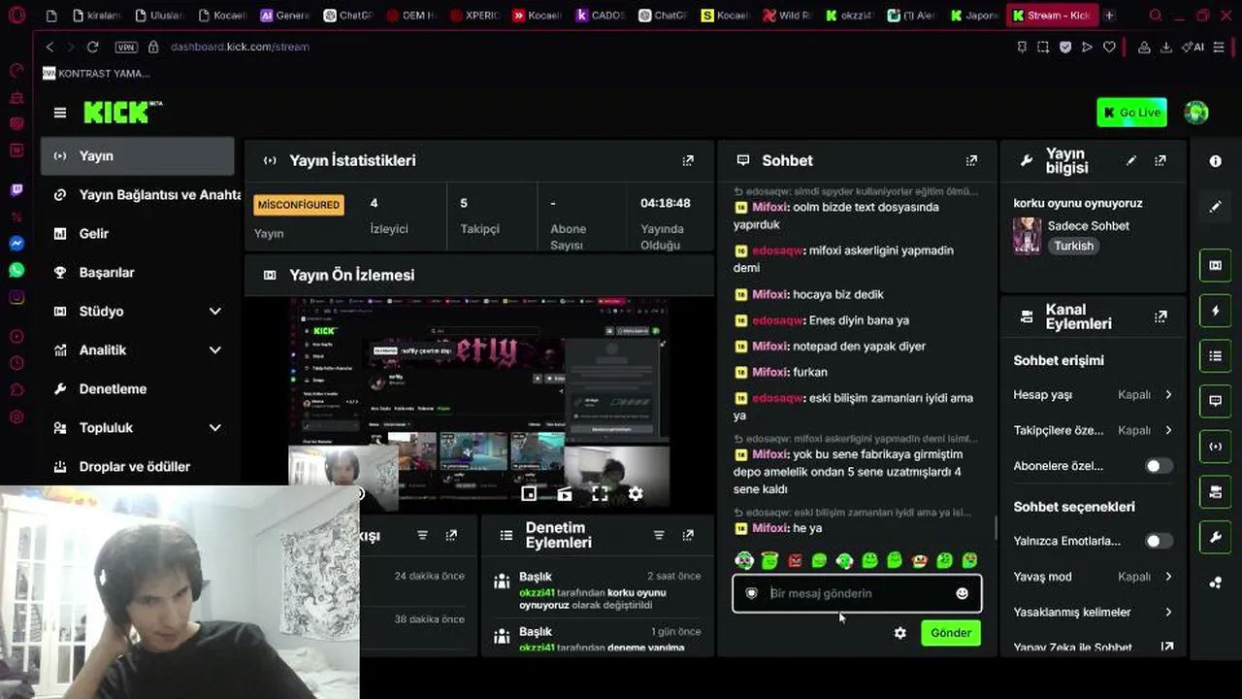Enable picture-in-picture on stream preview
Screen dimensions: 1242x699
coord(529,494)
